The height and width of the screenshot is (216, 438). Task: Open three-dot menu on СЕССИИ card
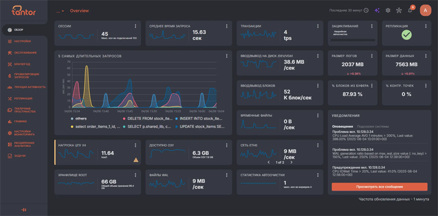[x=135, y=26]
